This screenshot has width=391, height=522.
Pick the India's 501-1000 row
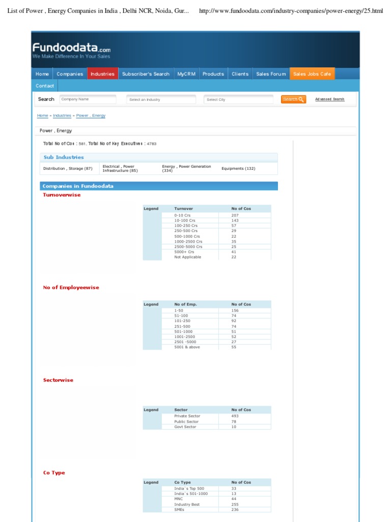coord(216,493)
